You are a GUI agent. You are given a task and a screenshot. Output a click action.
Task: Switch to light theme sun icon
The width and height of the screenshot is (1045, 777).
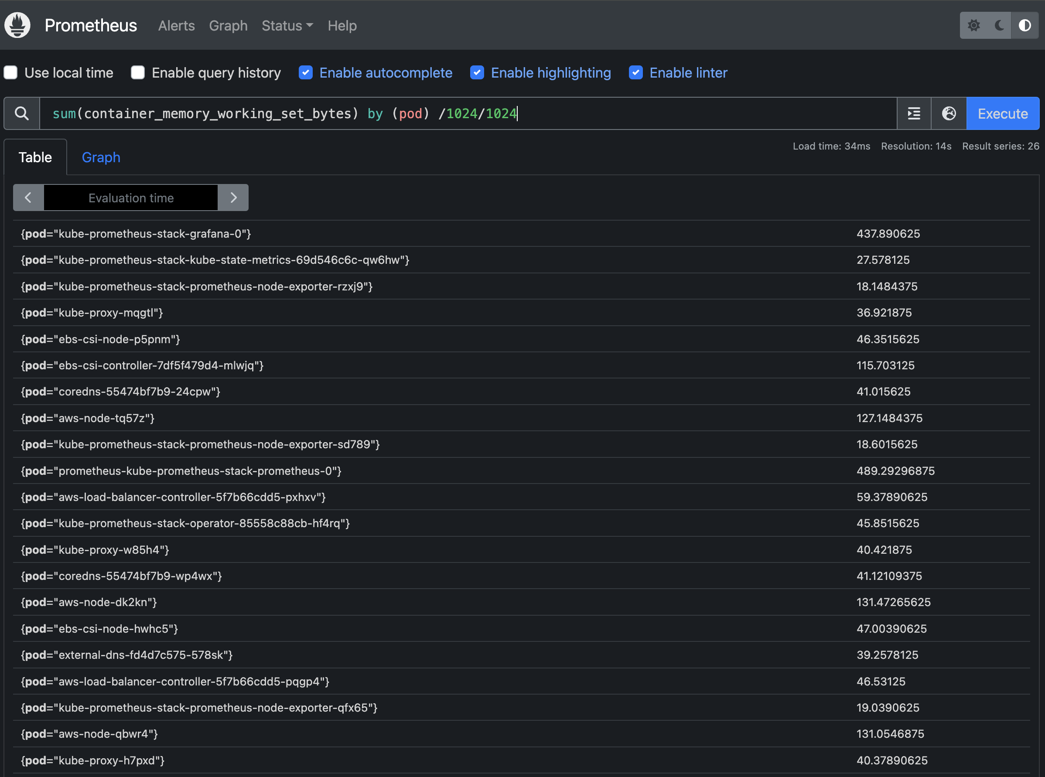click(973, 25)
